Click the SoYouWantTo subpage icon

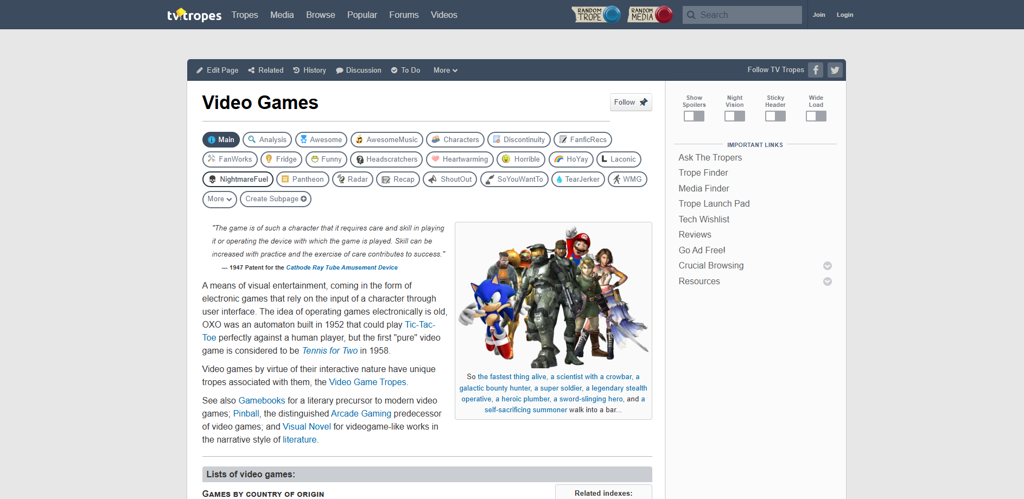coord(490,180)
